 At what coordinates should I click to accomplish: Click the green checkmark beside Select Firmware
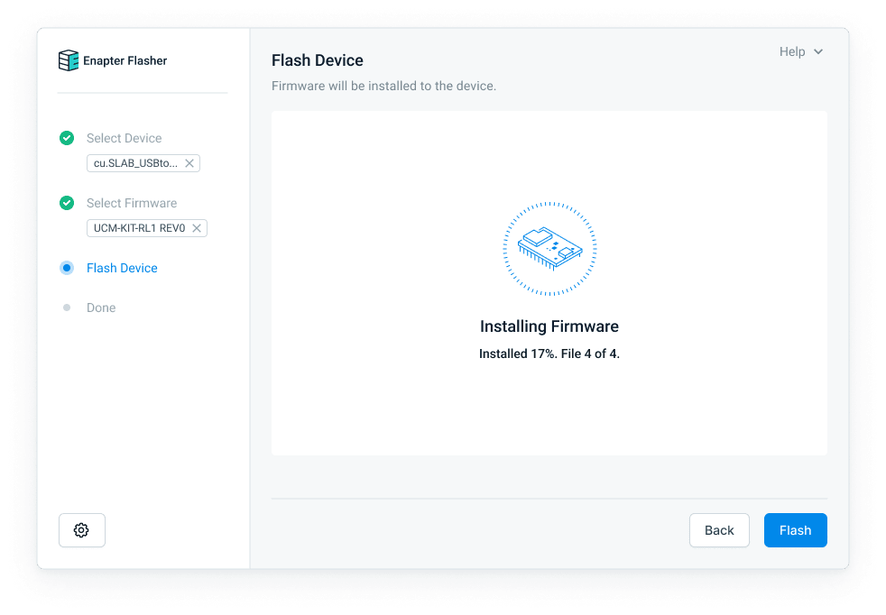67,203
